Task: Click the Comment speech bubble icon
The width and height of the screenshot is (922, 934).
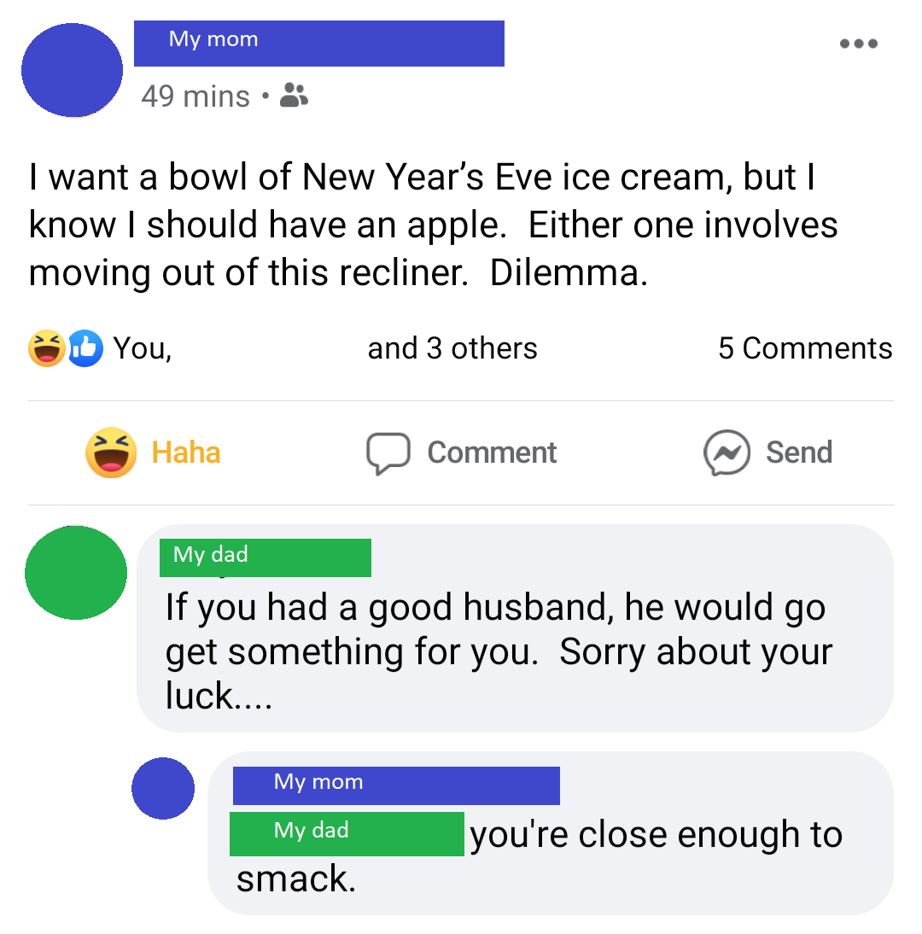Action: coord(388,453)
